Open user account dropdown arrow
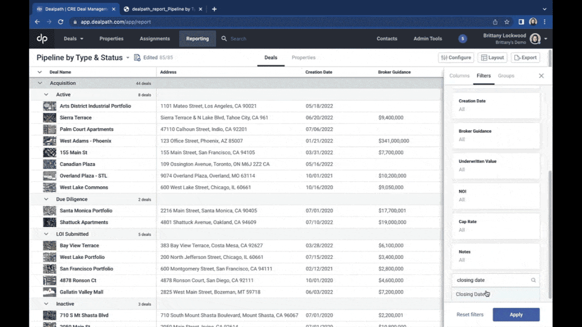582x327 pixels. tap(546, 39)
